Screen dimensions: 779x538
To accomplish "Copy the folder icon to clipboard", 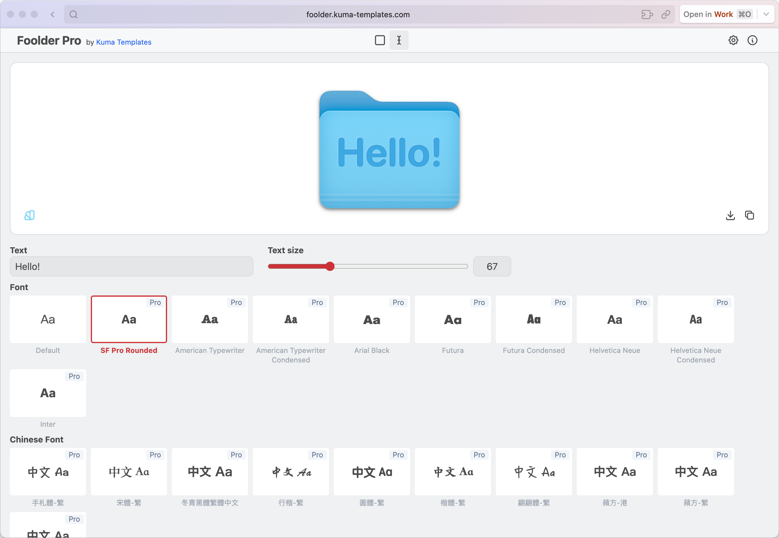I will [750, 215].
